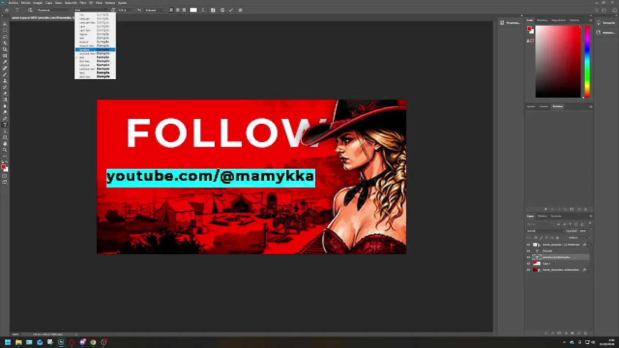Click the hue slider in Color panel

[587, 61]
